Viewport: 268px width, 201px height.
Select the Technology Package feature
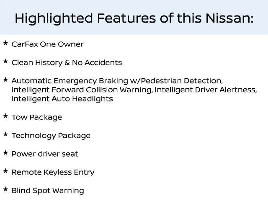[51, 136]
